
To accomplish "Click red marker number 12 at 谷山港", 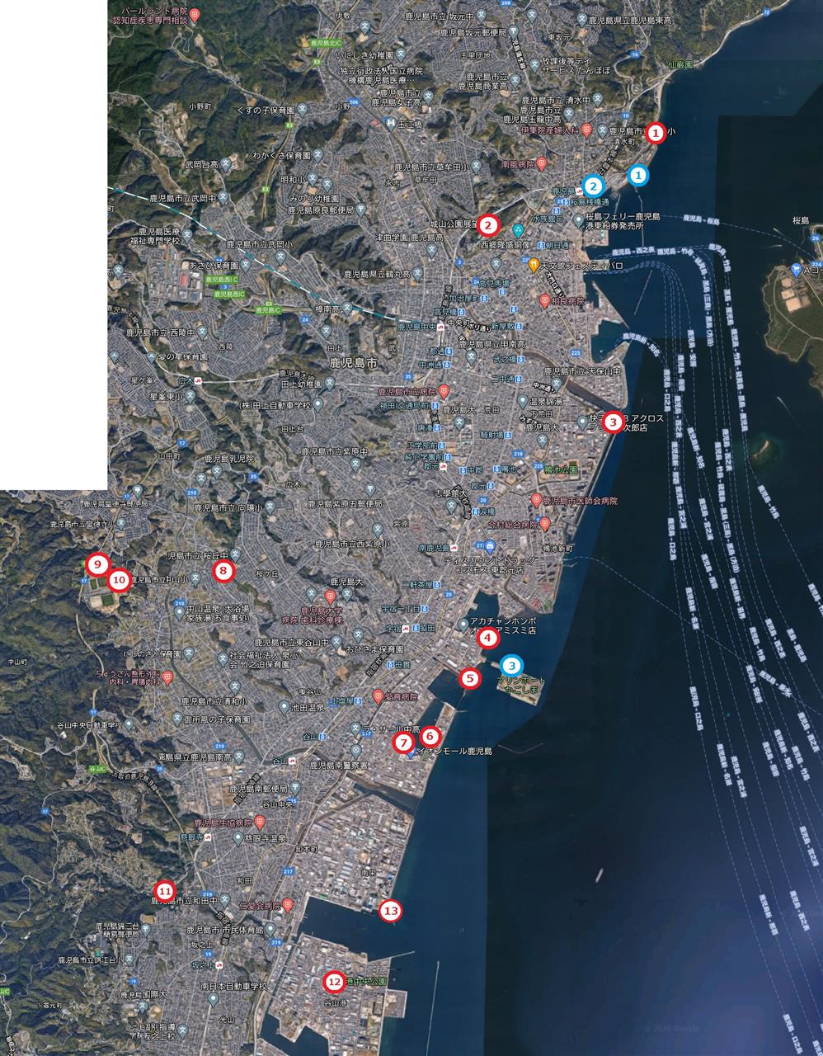I will click(x=334, y=982).
